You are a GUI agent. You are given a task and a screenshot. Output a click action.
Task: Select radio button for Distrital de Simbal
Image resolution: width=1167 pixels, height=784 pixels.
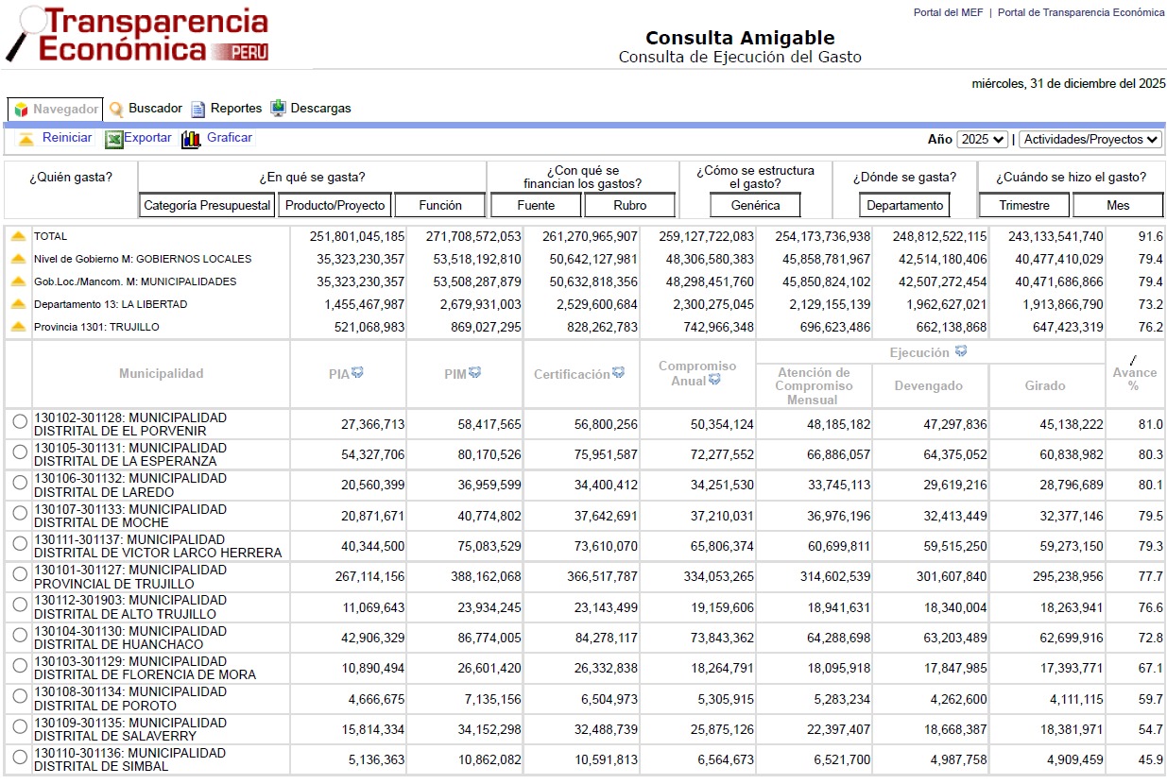(20, 760)
